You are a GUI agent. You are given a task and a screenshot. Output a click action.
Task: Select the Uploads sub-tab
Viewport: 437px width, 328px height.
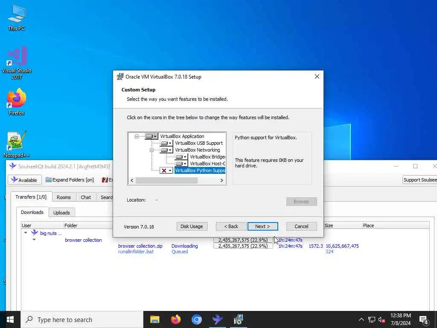[61, 213]
